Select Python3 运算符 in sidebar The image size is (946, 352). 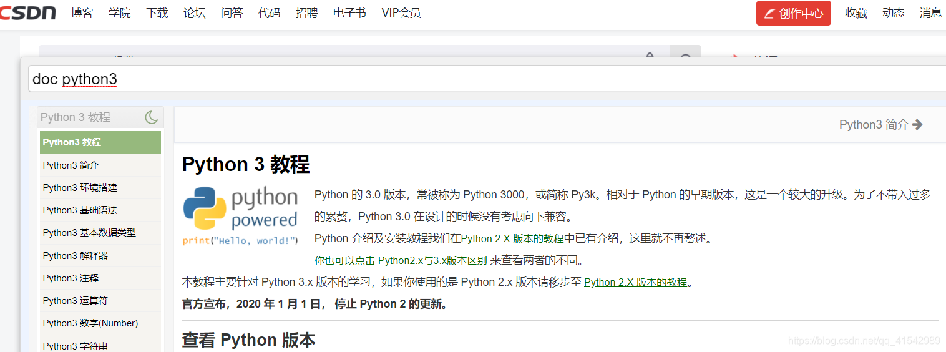100,301
